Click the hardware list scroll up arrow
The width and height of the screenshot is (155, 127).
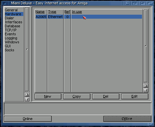tap(146, 86)
